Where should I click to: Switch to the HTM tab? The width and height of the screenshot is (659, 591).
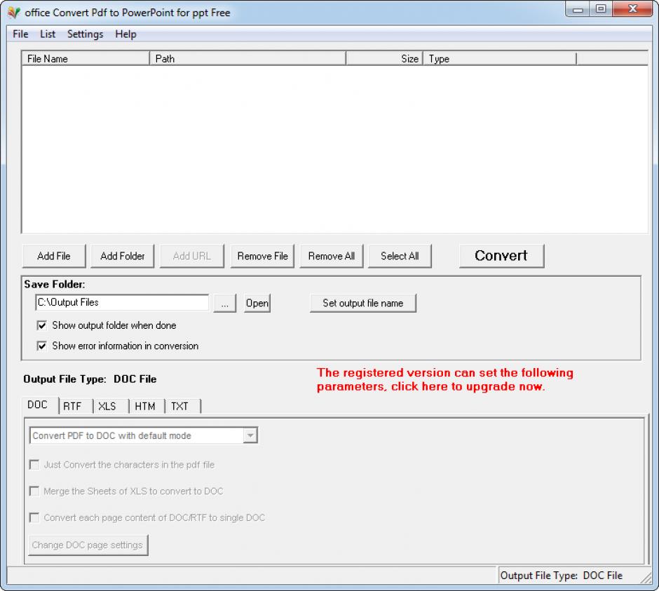click(x=145, y=407)
